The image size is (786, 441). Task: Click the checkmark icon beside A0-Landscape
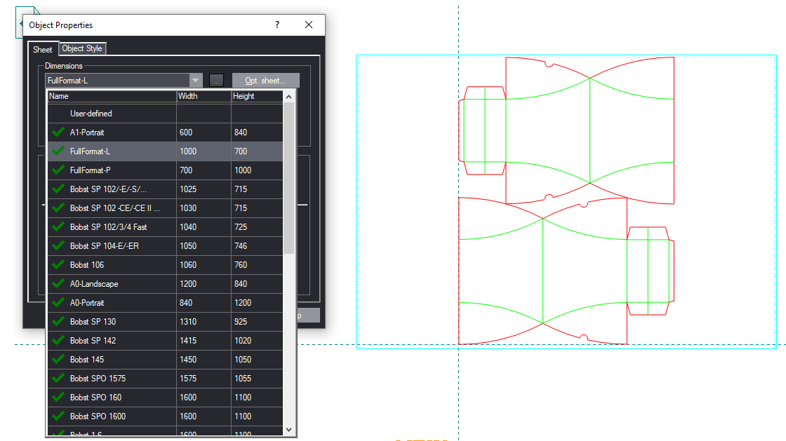[x=58, y=283]
